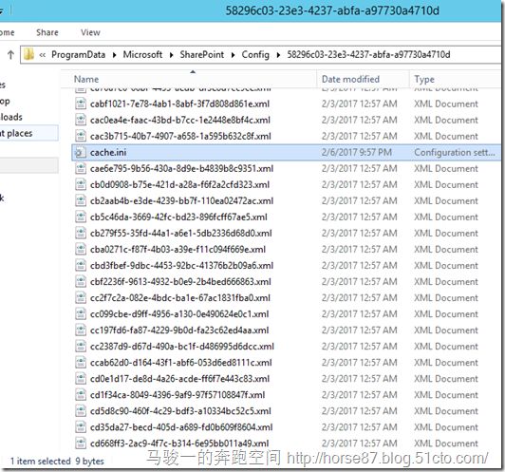Click '1 item selected 9 bytes' status text
The image size is (505, 472).
click(57, 461)
